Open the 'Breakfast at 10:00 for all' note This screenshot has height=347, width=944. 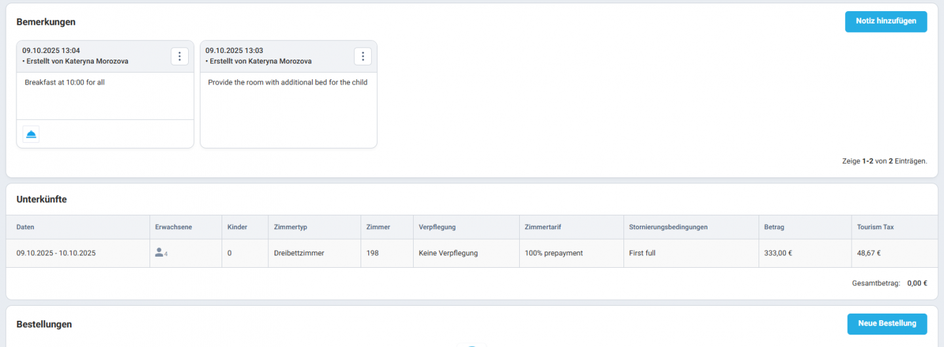[x=65, y=82]
